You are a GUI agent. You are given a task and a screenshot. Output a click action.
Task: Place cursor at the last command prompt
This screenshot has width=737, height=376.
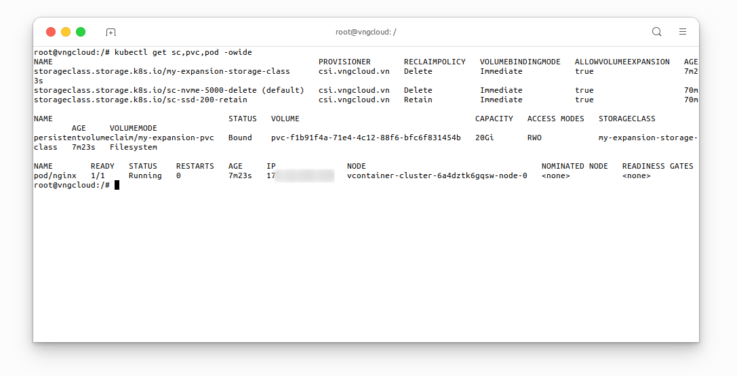[x=117, y=186]
